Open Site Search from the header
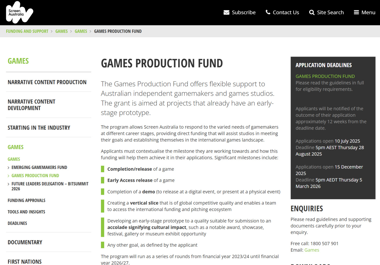The height and width of the screenshot is (265, 380). 330,12
